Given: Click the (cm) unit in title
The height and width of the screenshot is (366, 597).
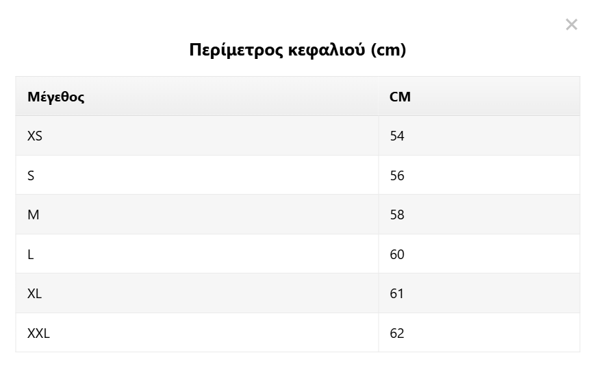Looking at the screenshot, I should (388, 50).
